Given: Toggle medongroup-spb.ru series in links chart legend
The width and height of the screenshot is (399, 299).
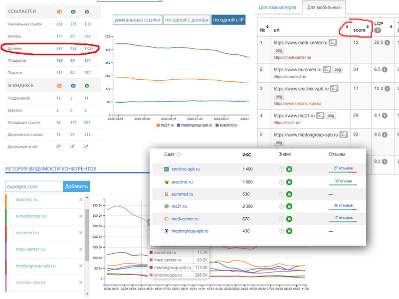Looking at the screenshot, I should point(195,125).
